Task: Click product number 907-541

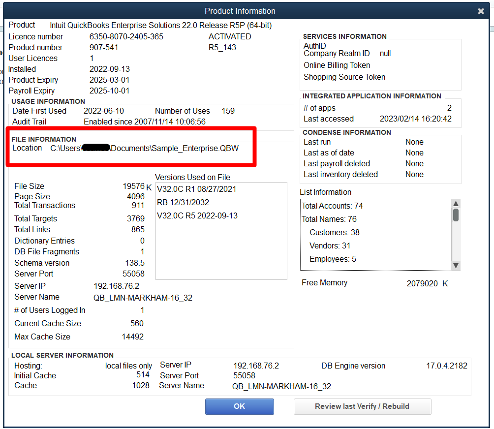Action: [104, 47]
